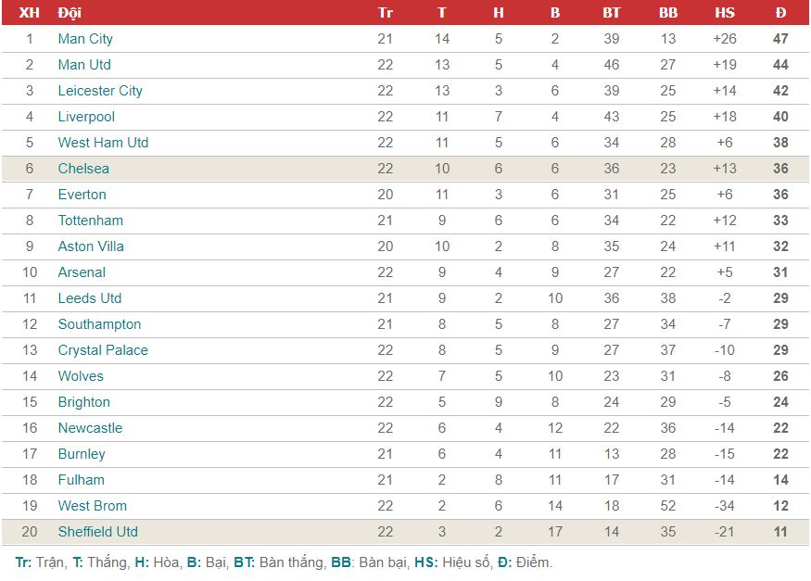This screenshot has width=811, height=581.
Task: Select the Tottenham team name
Action: tap(91, 221)
